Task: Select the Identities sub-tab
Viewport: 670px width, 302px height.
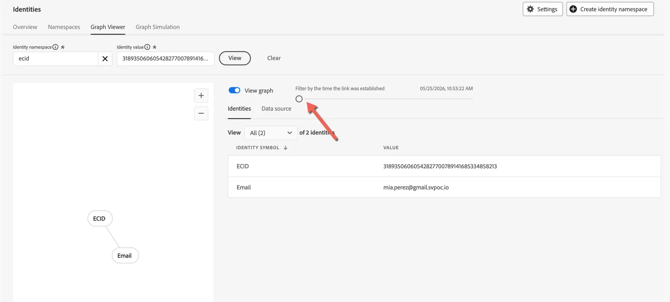Action: (x=239, y=108)
